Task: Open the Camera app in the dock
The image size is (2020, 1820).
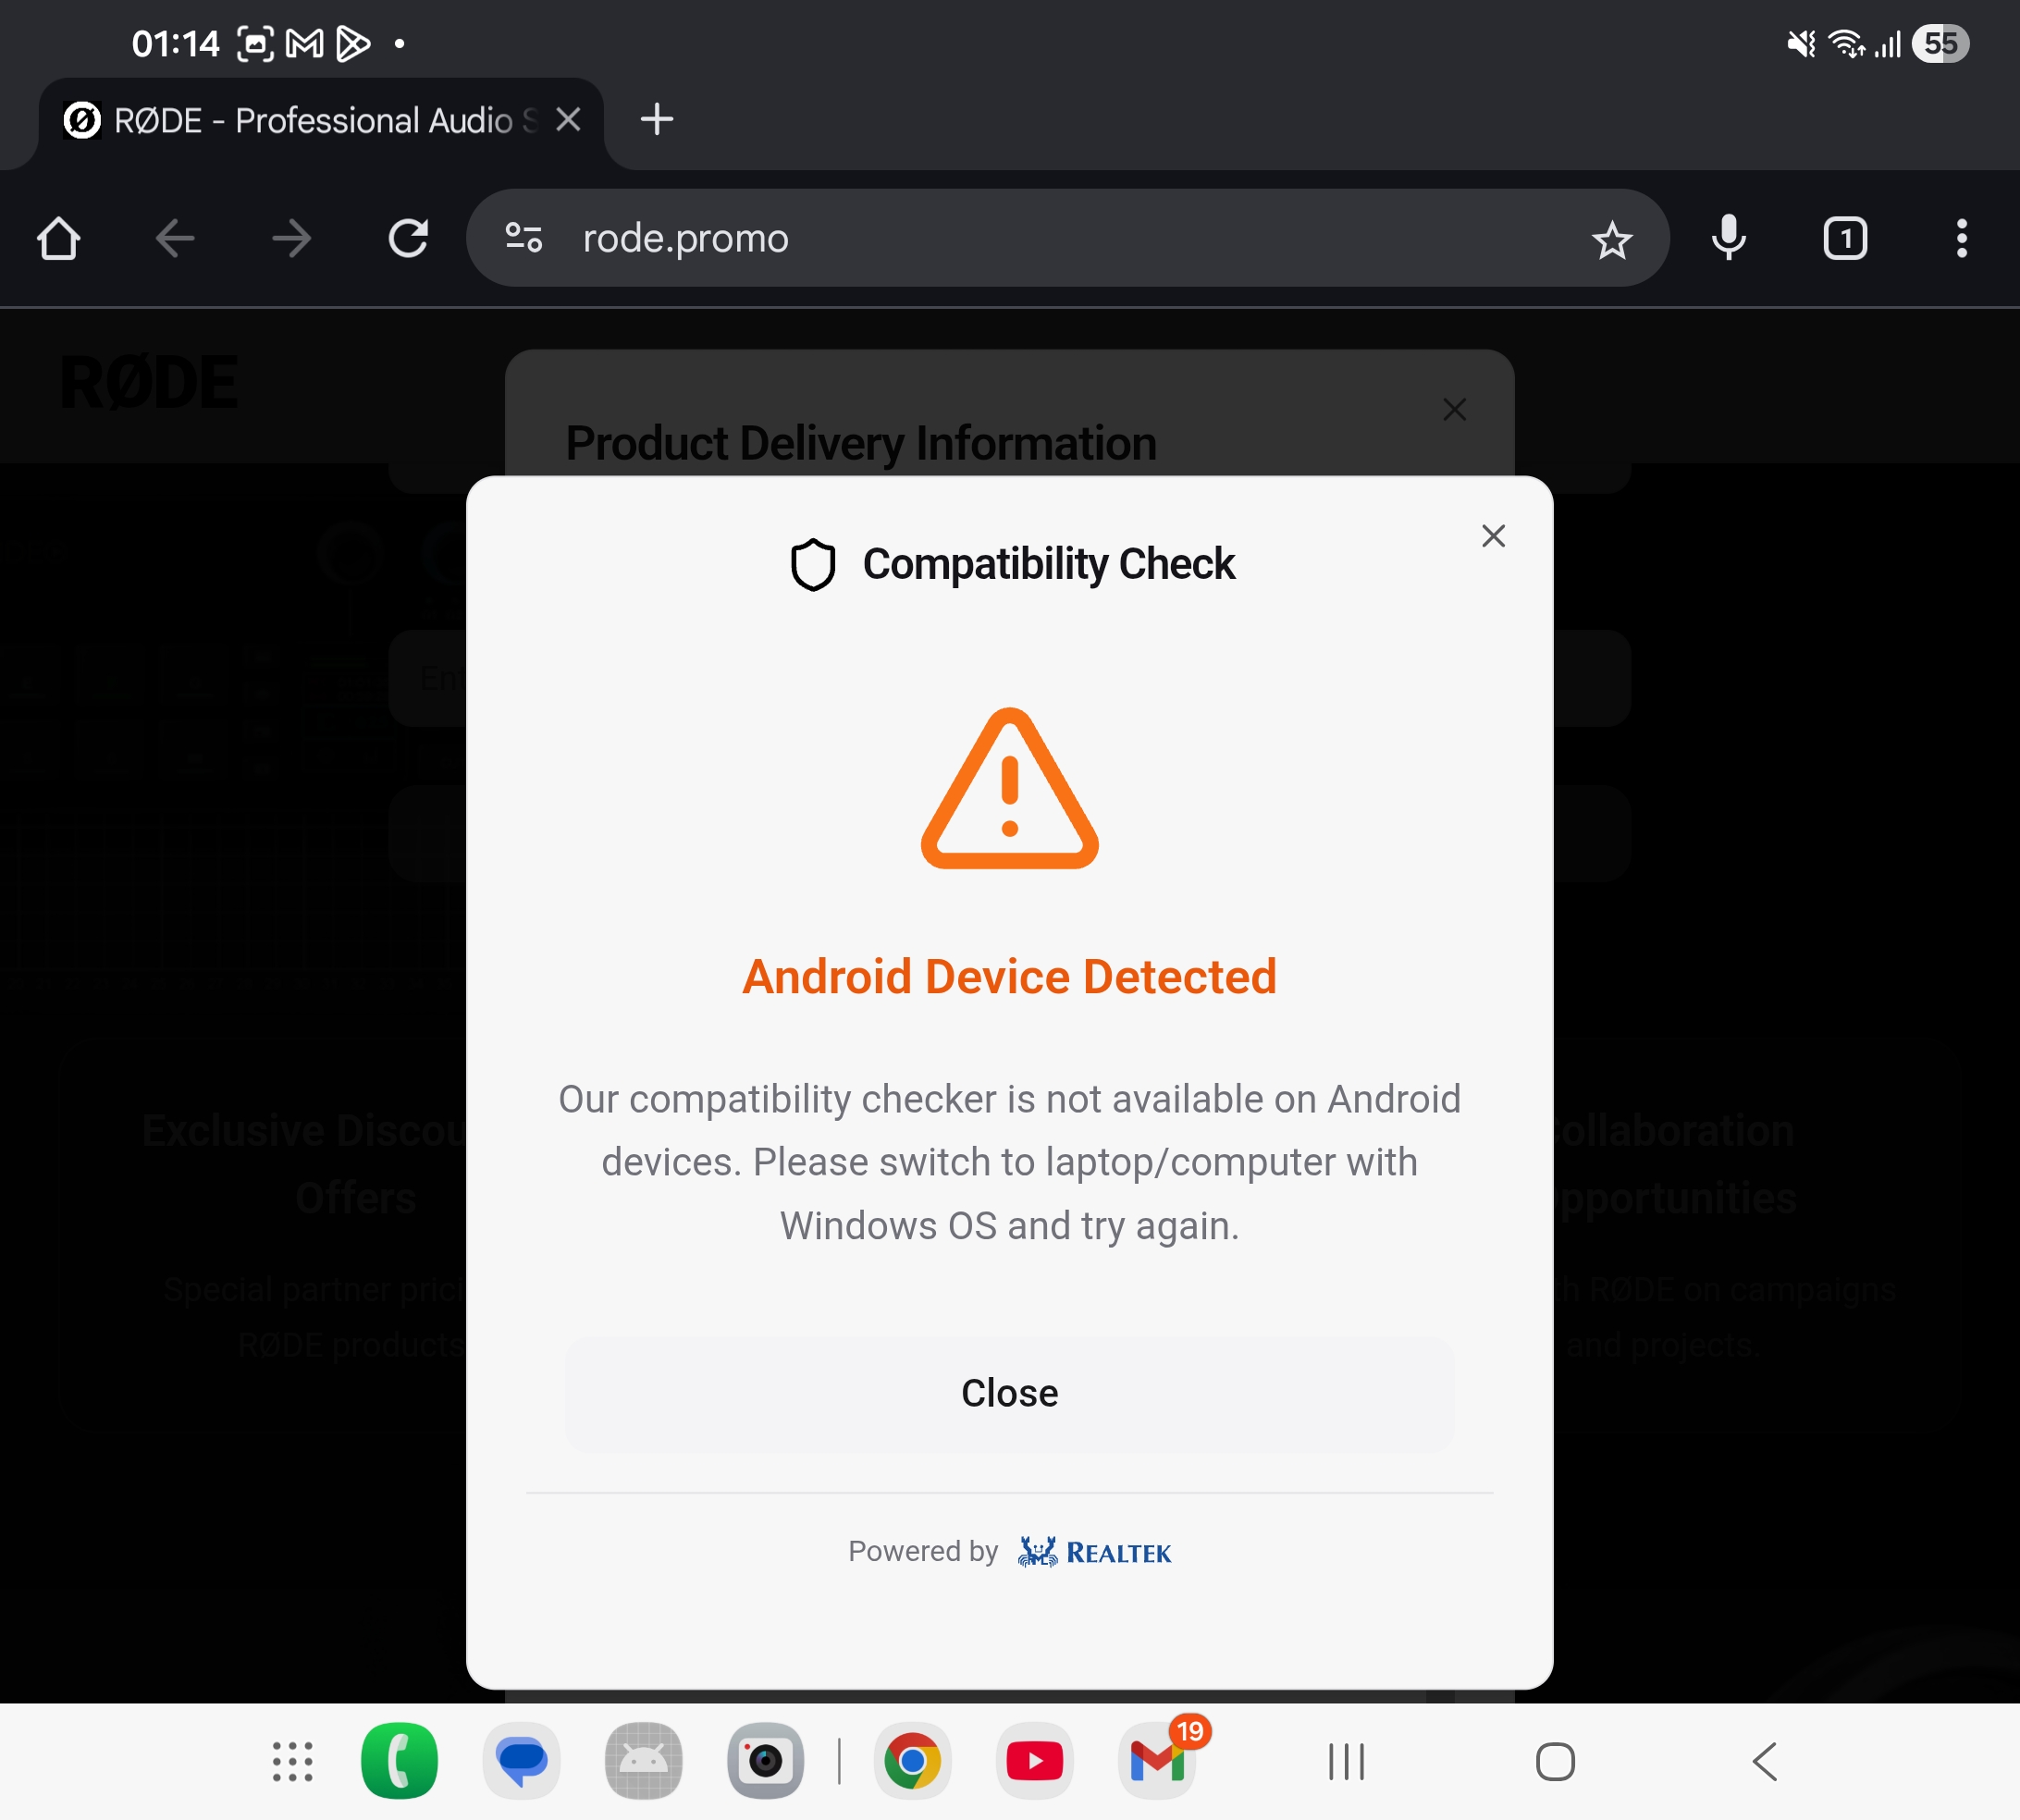Action: (766, 1761)
